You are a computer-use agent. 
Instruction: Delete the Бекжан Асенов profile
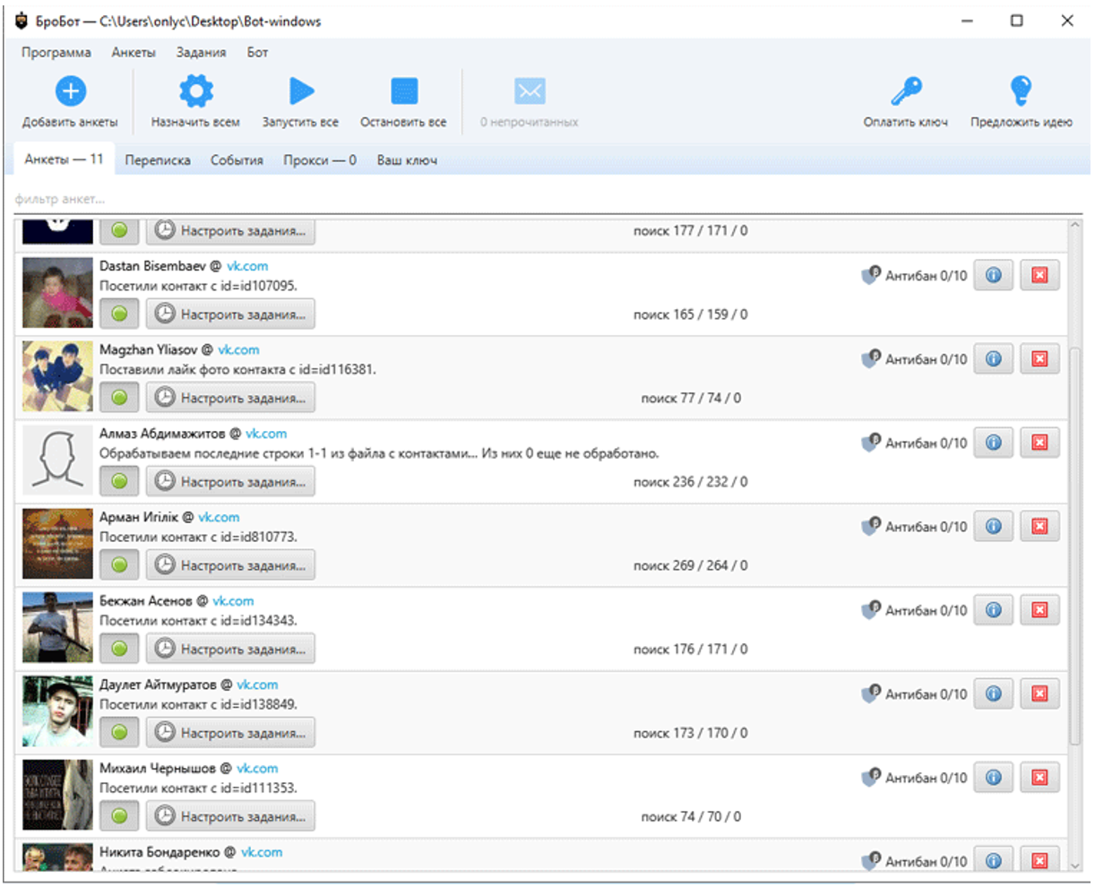click(x=1039, y=610)
